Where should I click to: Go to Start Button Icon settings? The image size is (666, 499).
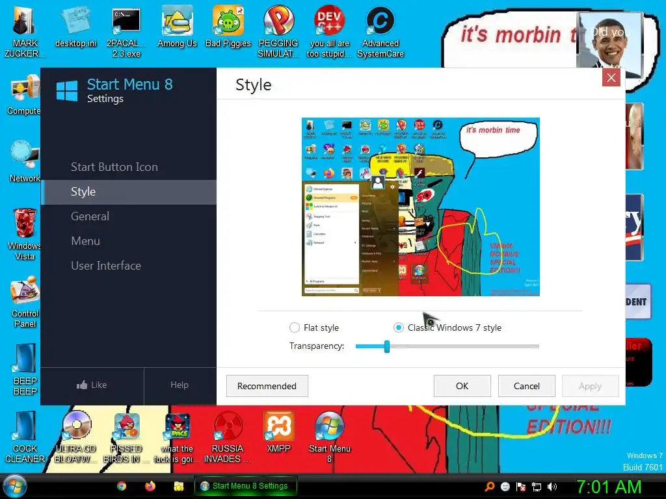tap(129, 167)
